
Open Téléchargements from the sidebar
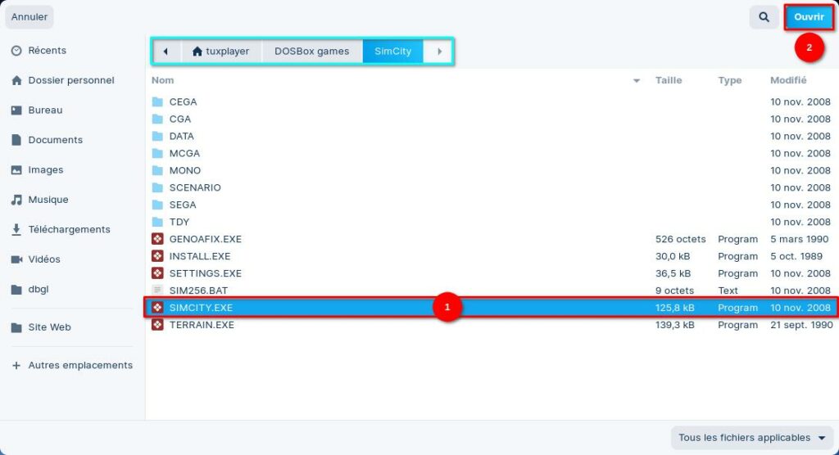69,230
